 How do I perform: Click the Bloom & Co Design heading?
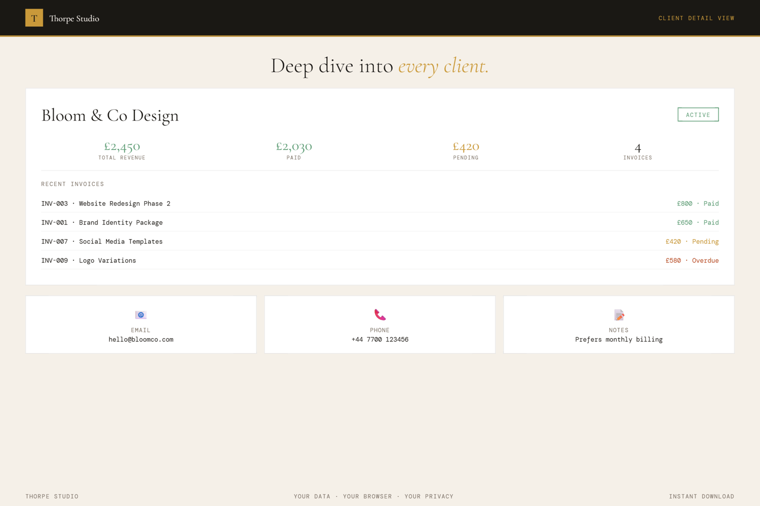(110, 115)
